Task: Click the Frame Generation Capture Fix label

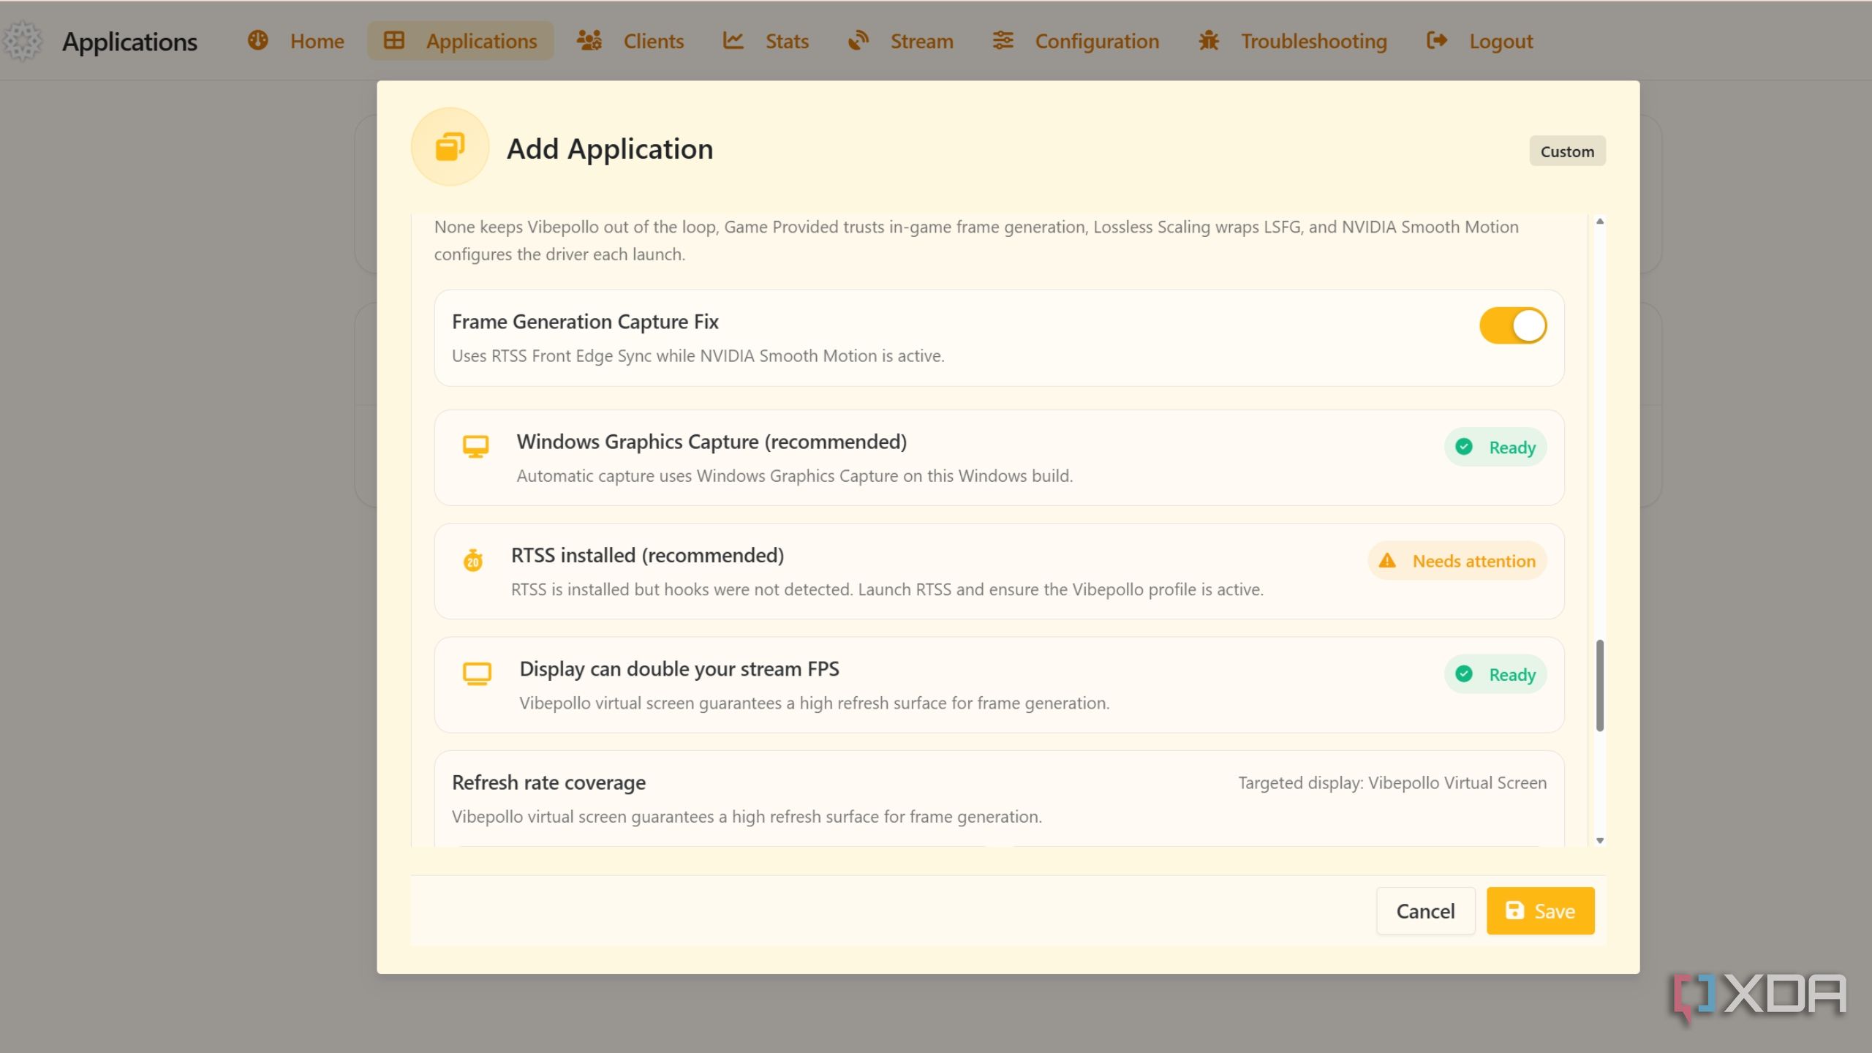Action: pyautogui.click(x=585, y=322)
